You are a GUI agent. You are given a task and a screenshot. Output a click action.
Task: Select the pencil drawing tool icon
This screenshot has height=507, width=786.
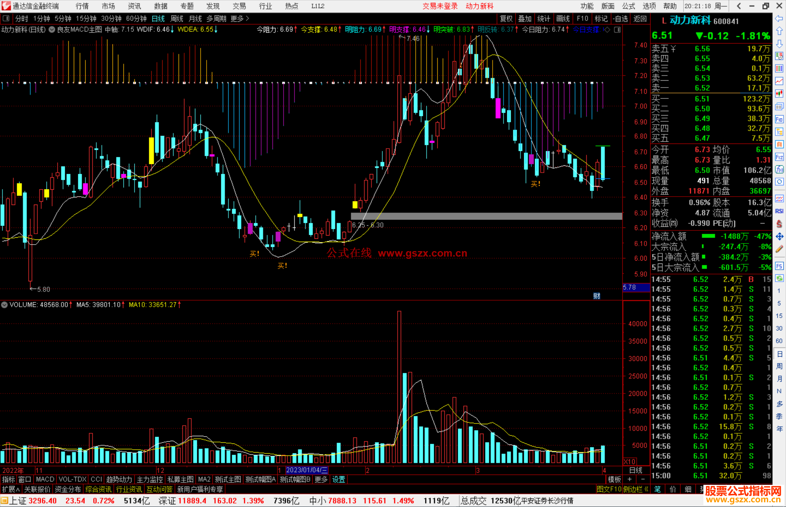click(x=779, y=249)
